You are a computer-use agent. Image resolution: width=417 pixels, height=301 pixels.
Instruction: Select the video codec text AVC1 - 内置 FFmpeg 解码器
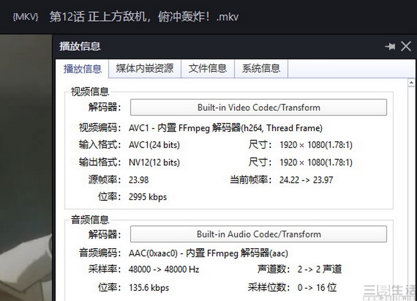pyautogui.click(x=185, y=128)
